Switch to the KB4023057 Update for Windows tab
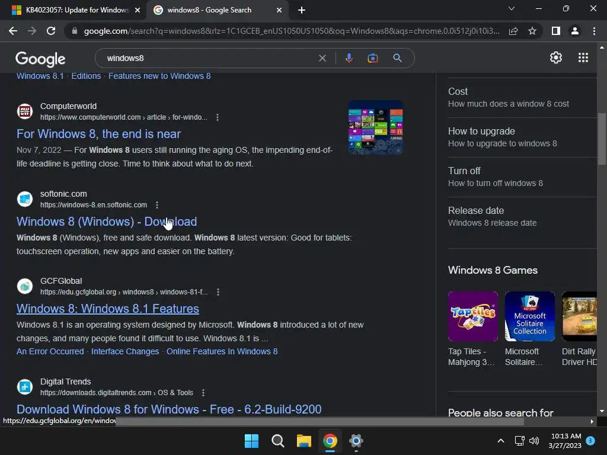Screen dimensions: 607x455 click(77, 10)
